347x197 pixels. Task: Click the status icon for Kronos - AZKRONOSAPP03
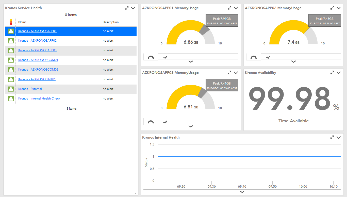pyautogui.click(x=11, y=51)
